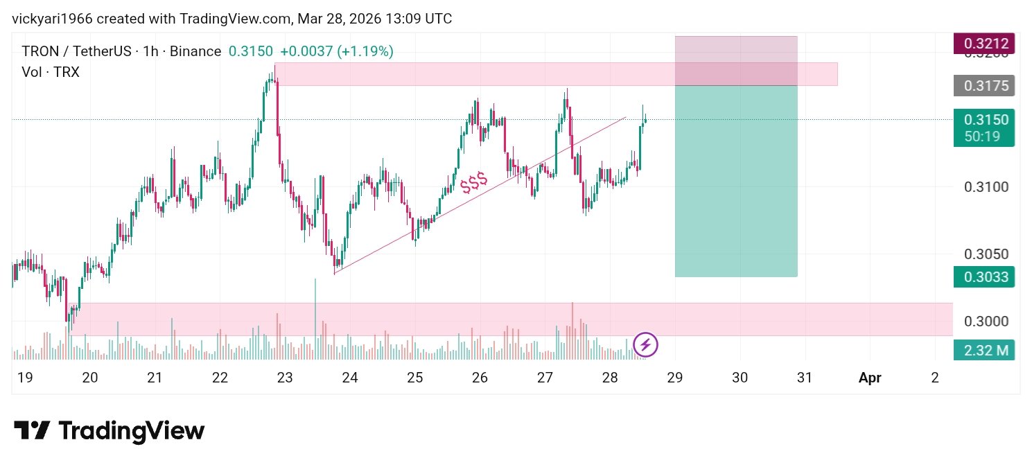The width and height of the screenshot is (1032, 467).
Task: Click the TradingView wordmark text
Action: click(132, 431)
